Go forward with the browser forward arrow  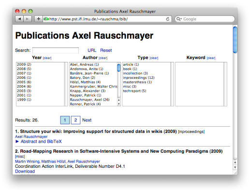click(x=28, y=19)
